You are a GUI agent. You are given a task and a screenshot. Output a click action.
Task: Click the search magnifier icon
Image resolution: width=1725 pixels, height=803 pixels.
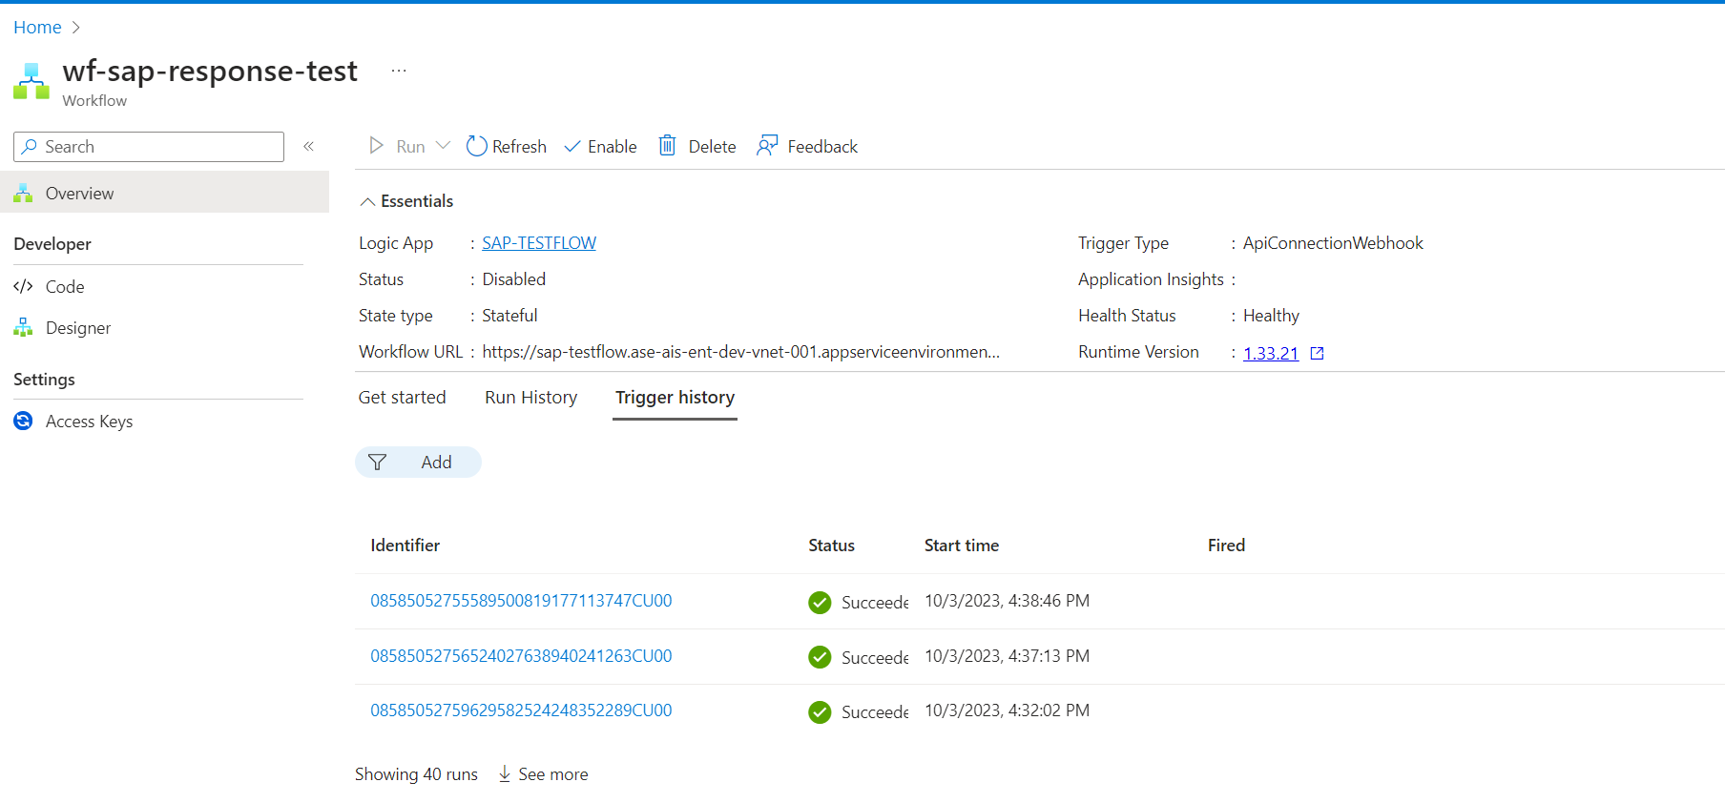coord(30,147)
